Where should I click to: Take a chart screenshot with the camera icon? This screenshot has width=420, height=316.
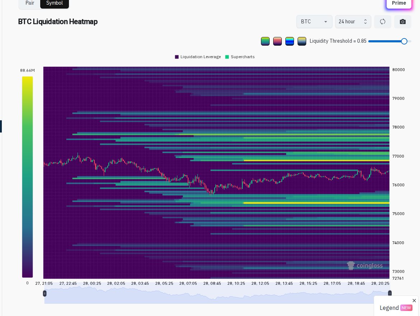pyautogui.click(x=403, y=22)
